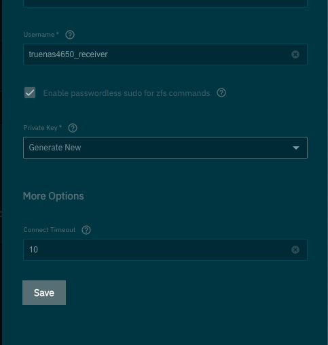Image resolution: width=328 pixels, height=345 pixels.
Task: Open the Private Key help icon
Action: tap(73, 128)
